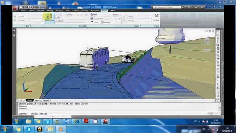
Task: Click the media player outer taskbar icon
Action: point(60,129)
